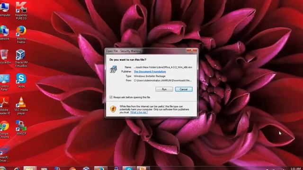303x170 pixels.
Task: Open the 'What's the risk?' link
Action: pyautogui.click(x=139, y=112)
